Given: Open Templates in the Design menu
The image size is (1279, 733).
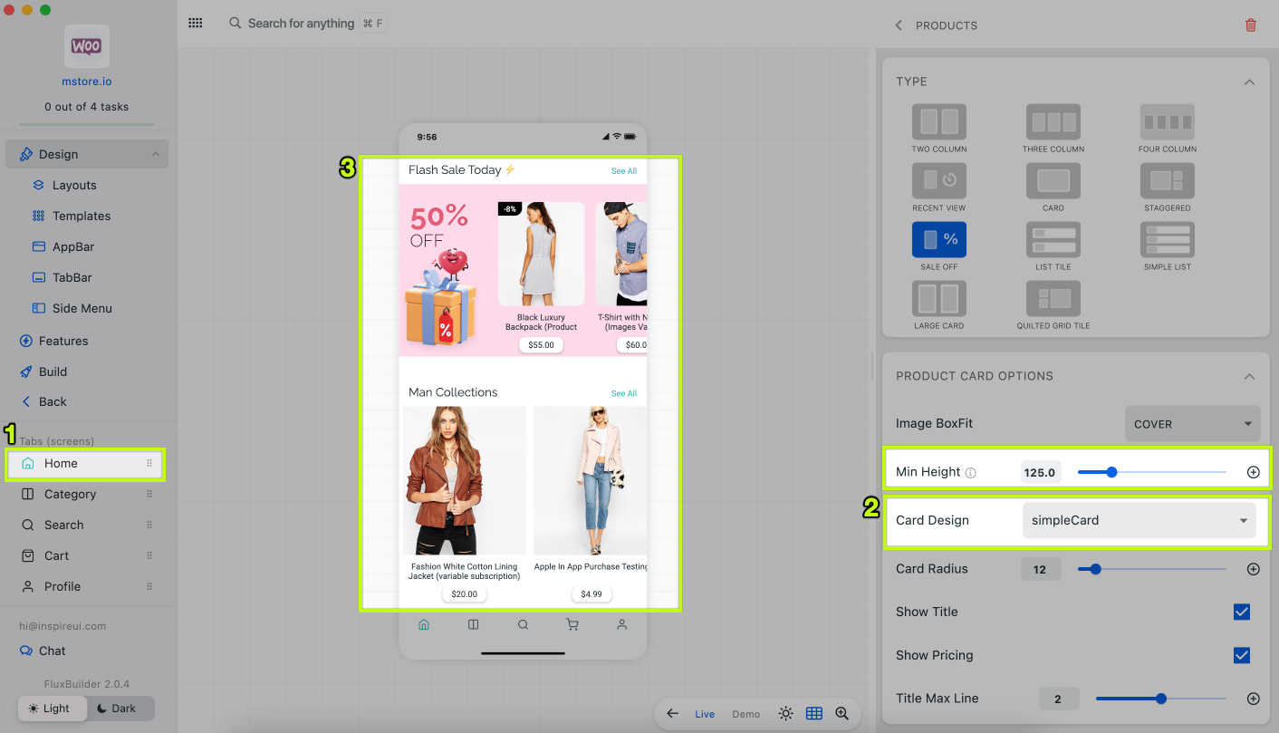Looking at the screenshot, I should [x=81, y=217].
